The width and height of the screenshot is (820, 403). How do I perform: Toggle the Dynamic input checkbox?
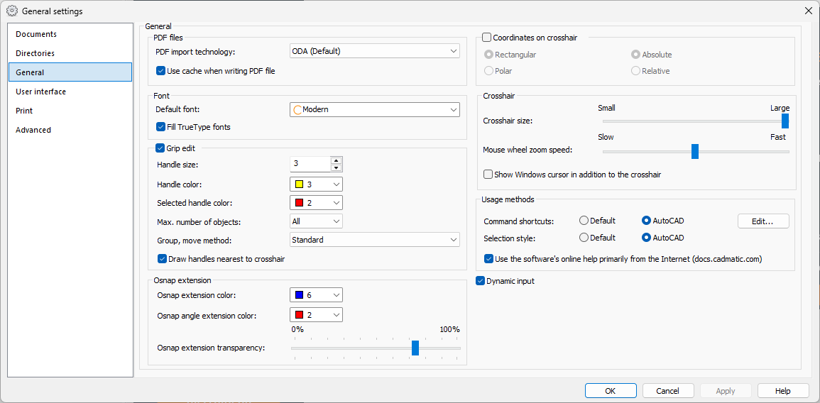(x=480, y=281)
